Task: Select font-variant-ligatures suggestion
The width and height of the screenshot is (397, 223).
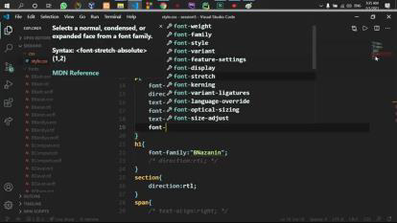Action: coord(241,93)
